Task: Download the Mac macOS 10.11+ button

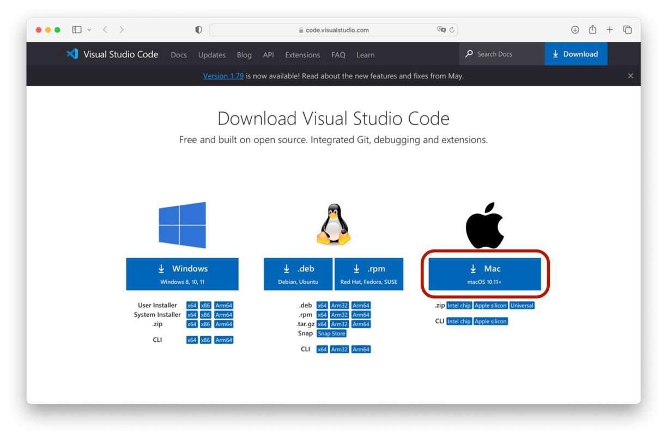Action: click(484, 274)
